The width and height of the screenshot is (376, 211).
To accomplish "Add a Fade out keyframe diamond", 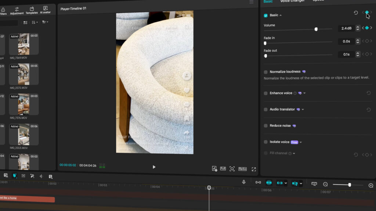I will tap(367, 54).
